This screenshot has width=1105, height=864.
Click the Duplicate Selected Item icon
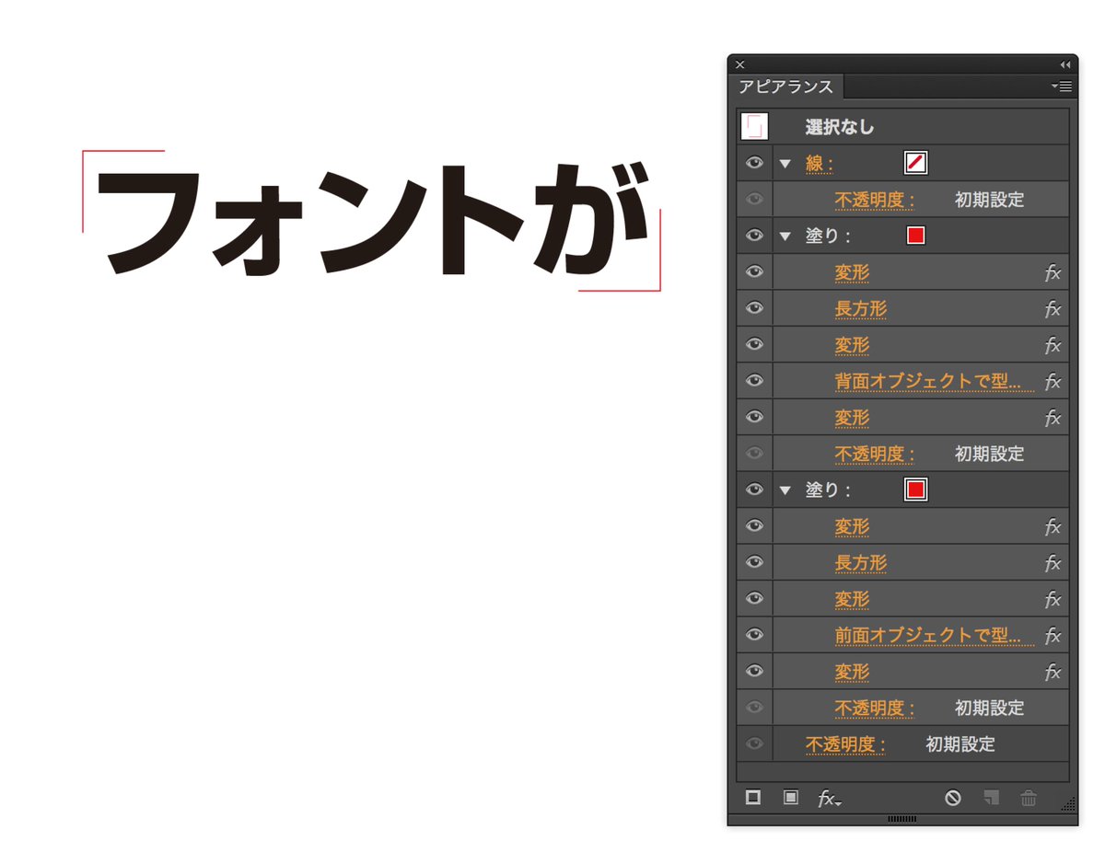991,798
